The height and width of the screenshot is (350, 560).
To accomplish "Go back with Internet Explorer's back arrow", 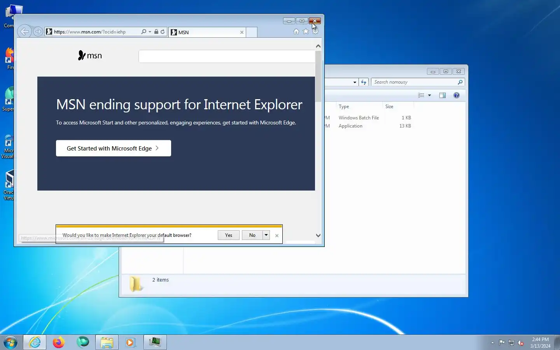I will click(x=24, y=31).
